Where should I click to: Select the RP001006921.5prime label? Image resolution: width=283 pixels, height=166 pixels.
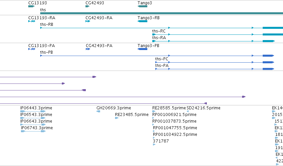174,115
